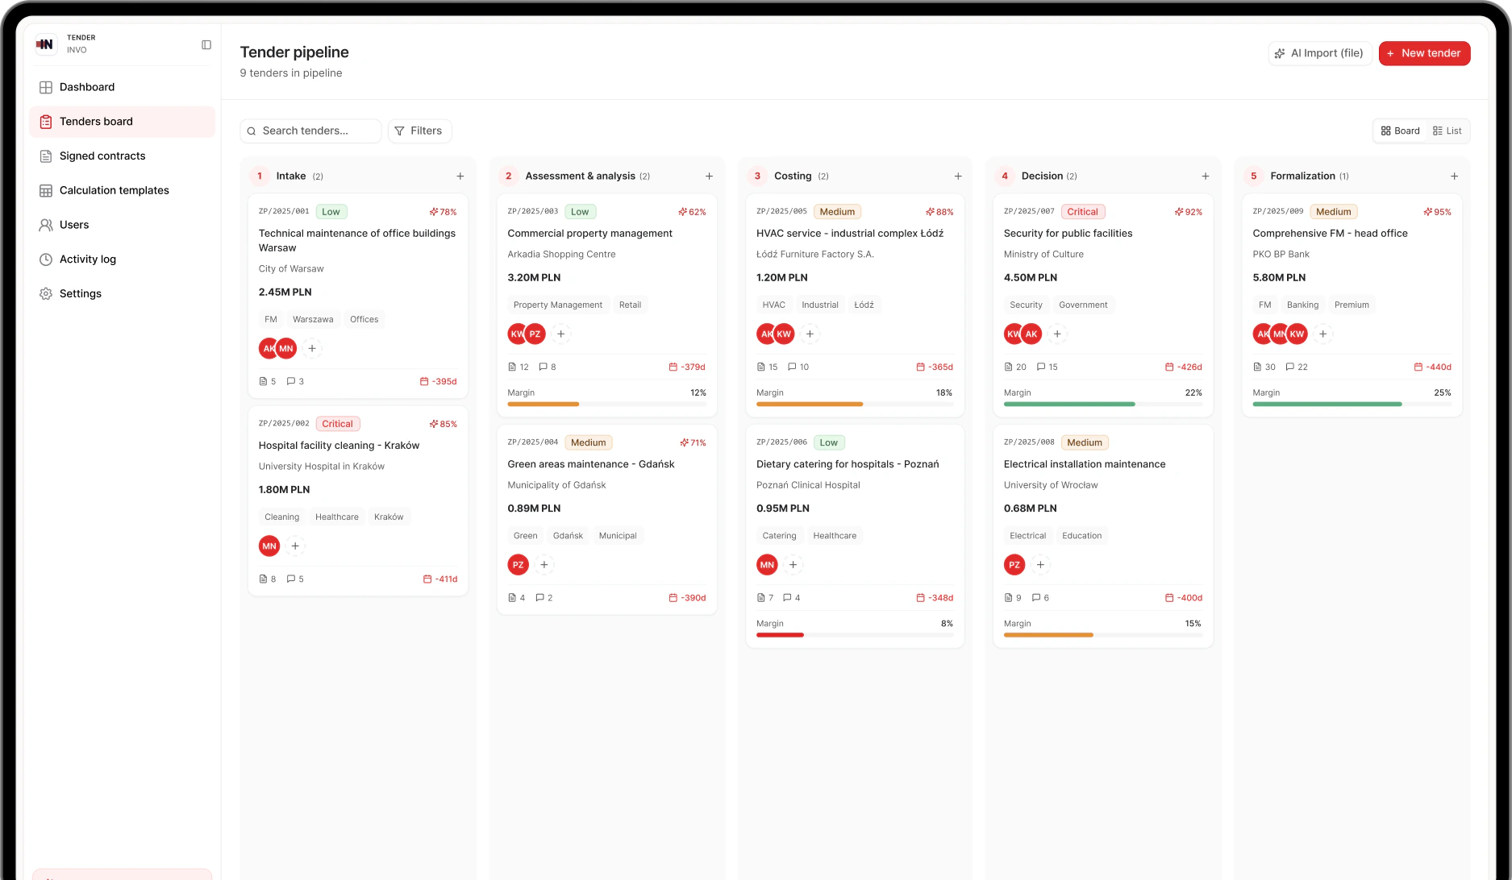
Task: Click margin bar on Comprehensive FM card
Action: pyautogui.click(x=1352, y=405)
